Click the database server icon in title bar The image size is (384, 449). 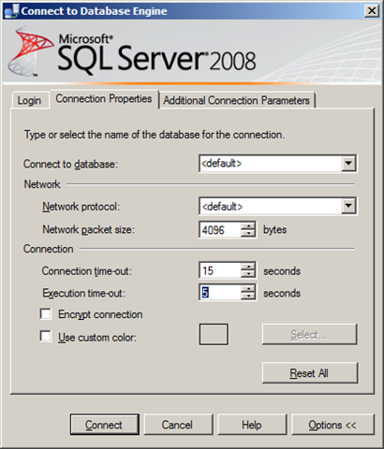coord(11,11)
